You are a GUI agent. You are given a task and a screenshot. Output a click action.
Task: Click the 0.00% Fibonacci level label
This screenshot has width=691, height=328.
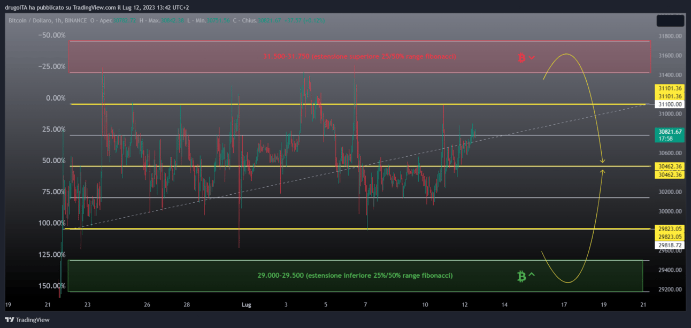[x=56, y=98]
